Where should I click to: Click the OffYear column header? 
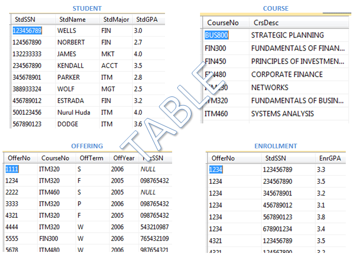pyautogui.click(x=124, y=158)
